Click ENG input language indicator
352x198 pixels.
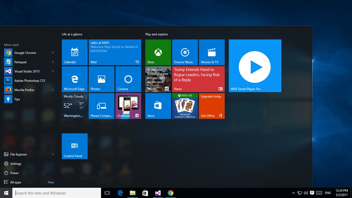[328, 193]
